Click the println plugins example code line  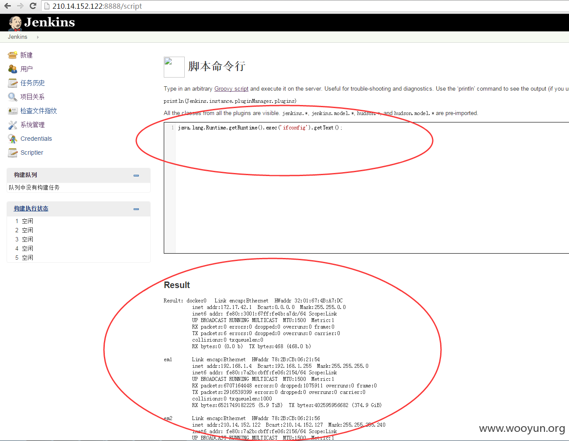pos(230,101)
